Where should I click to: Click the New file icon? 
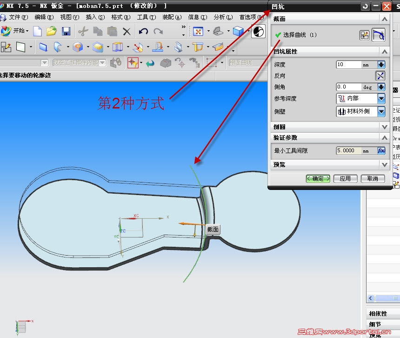click(38, 31)
